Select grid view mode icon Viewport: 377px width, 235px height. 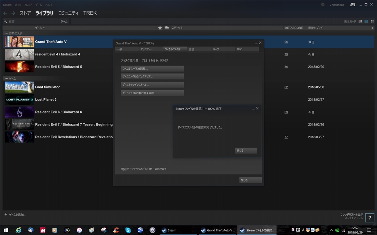pyautogui.click(x=372, y=21)
